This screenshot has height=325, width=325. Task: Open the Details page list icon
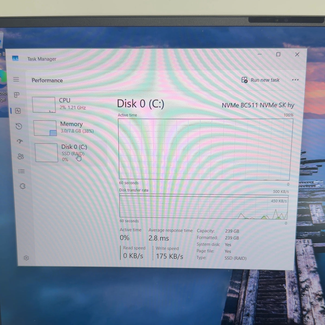(x=22, y=171)
